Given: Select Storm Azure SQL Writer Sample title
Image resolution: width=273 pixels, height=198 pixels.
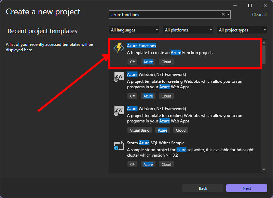Looking at the screenshot, I should tap(156, 143).
